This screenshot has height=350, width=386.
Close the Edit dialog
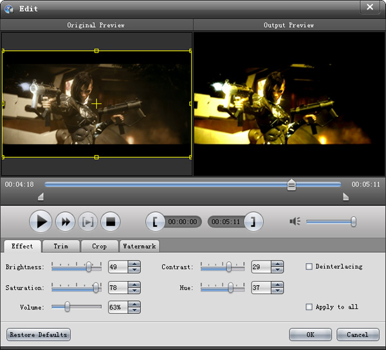pos(370,7)
